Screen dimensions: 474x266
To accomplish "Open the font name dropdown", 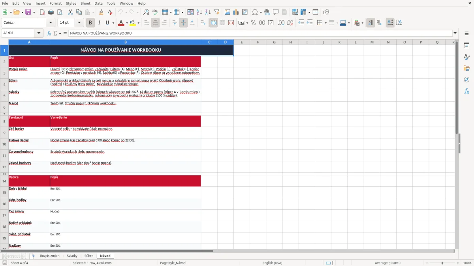I will 50,23.
